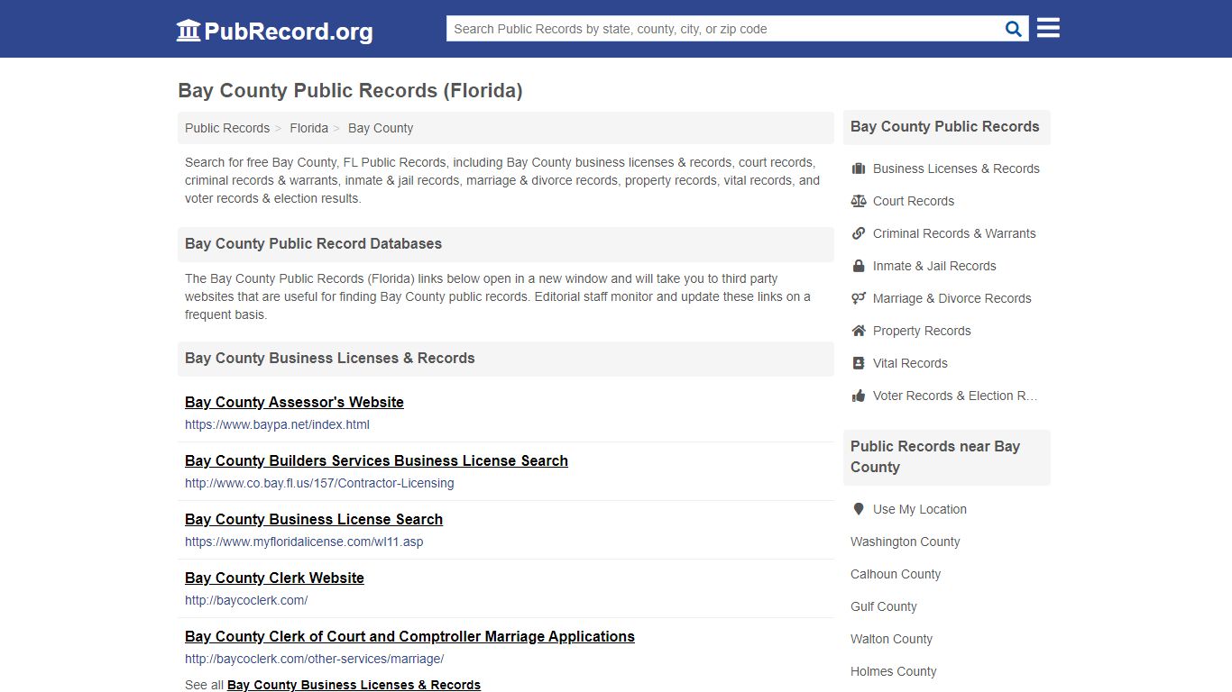Click the myfloridalicense.com wl11.asp URL text
The image size is (1232, 692).
pyautogui.click(x=304, y=542)
